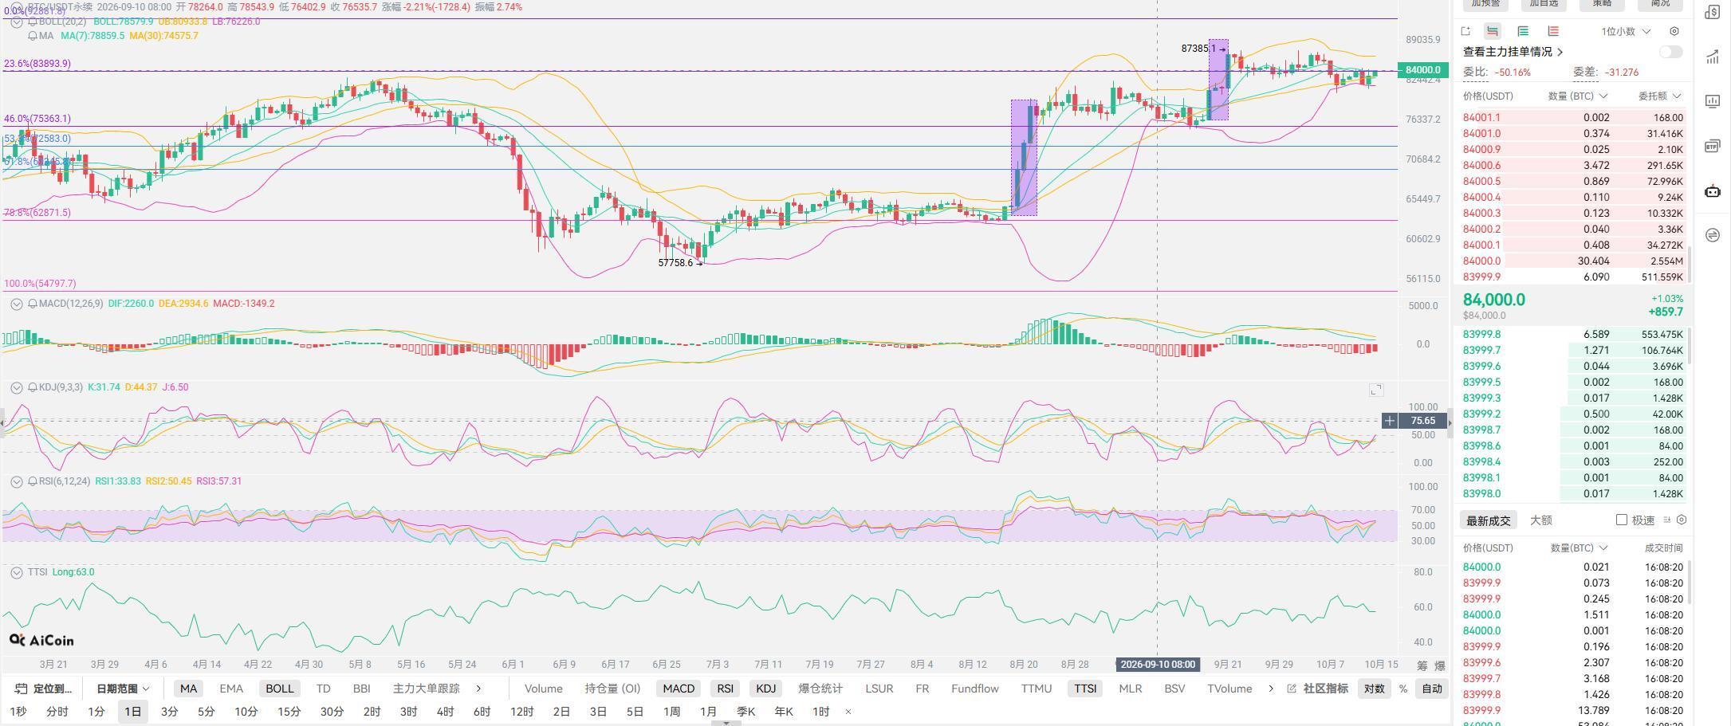Toggle the BOLL indicator button
The image size is (1731, 726).
(279, 689)
